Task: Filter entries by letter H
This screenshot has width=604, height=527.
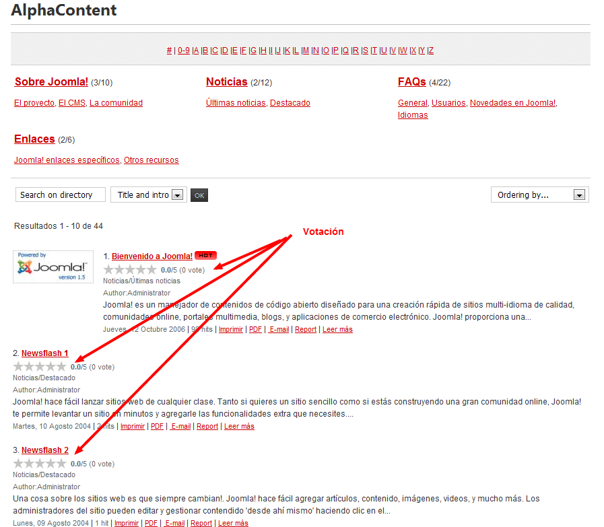Action: point(263,50)
